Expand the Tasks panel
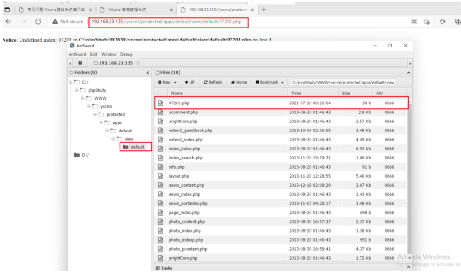Screen dimensions: 461x272 (408, 267)
